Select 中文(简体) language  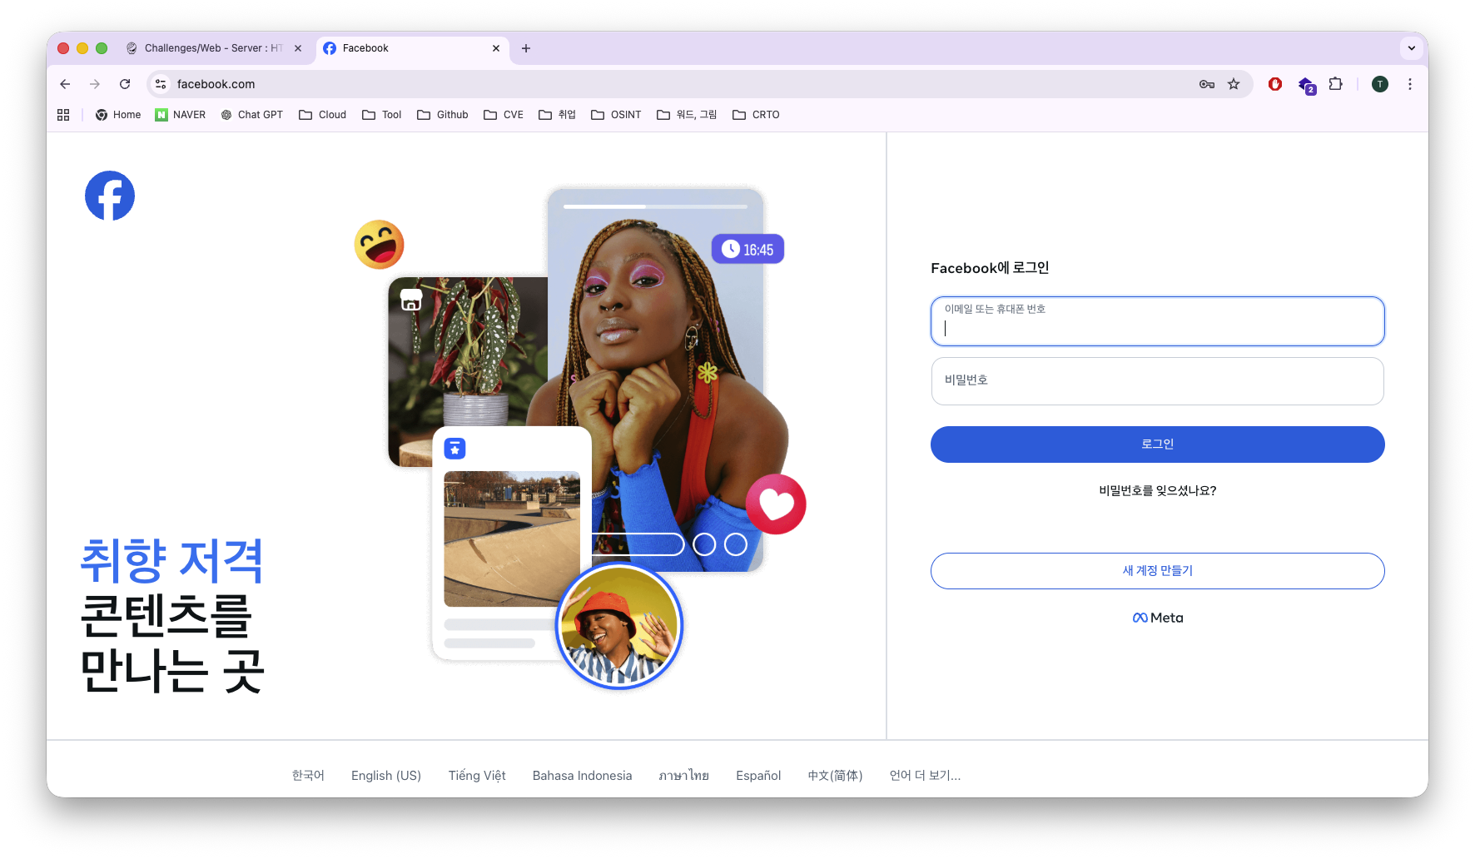tap(835, 776)
